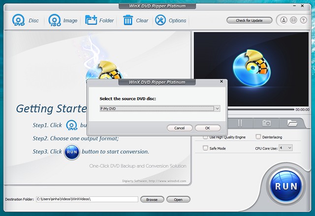
Task: Click the Destination Folder path field
Action: [x=87, y=199]
